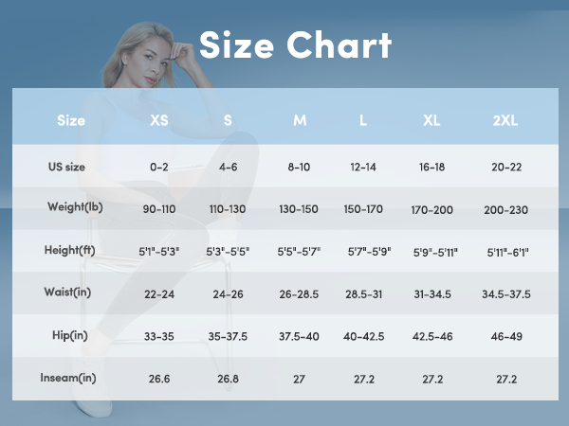
Task: Click the 5'11"-6'1" height cell
Action: 507,252
